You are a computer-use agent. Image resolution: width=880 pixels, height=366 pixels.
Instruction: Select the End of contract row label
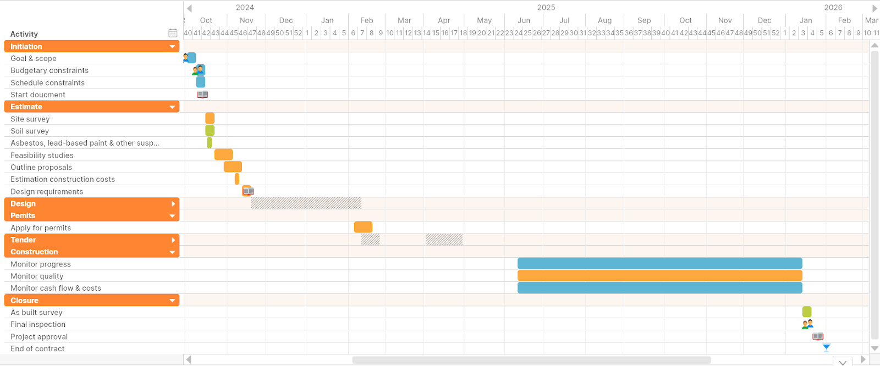37,348
